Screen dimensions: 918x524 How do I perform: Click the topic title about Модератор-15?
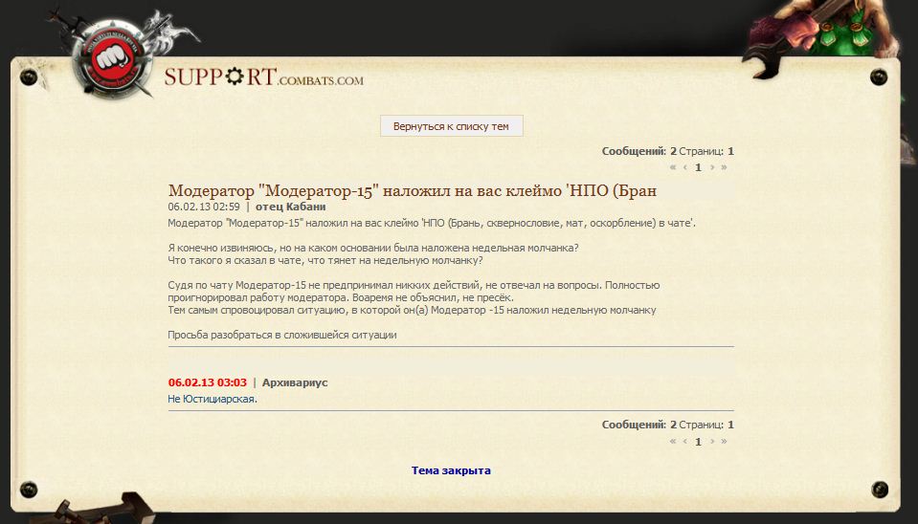pos(413,190)
